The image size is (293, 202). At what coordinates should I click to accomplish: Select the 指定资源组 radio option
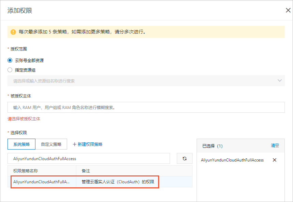coord(10,70)
